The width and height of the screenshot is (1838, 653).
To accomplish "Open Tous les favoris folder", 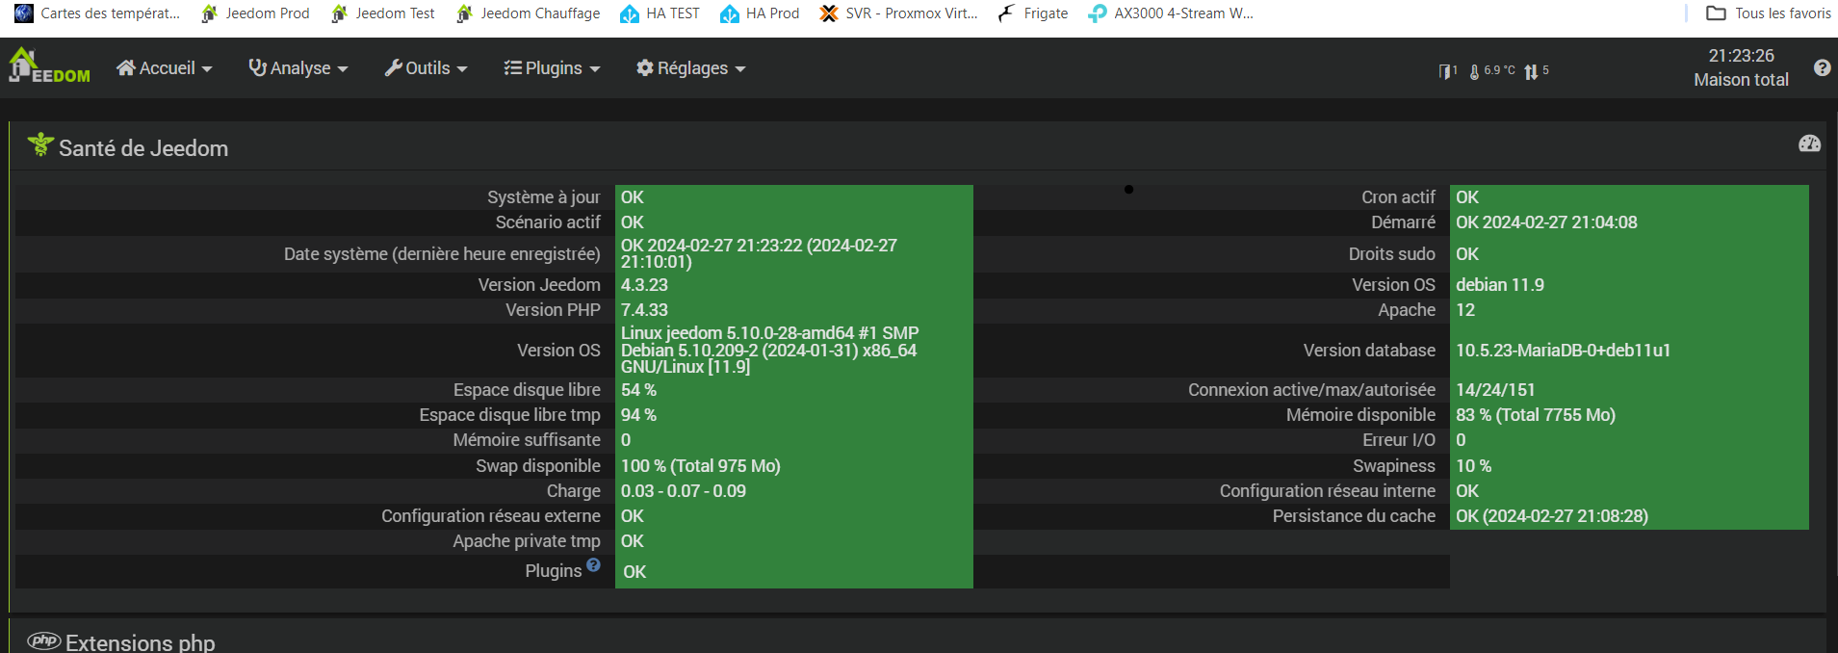I will tap(1769, 13).
